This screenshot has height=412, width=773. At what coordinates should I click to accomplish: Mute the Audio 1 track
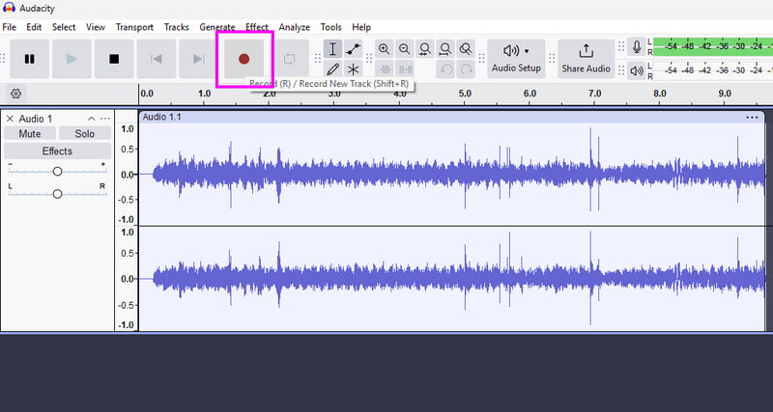point(30,133)
